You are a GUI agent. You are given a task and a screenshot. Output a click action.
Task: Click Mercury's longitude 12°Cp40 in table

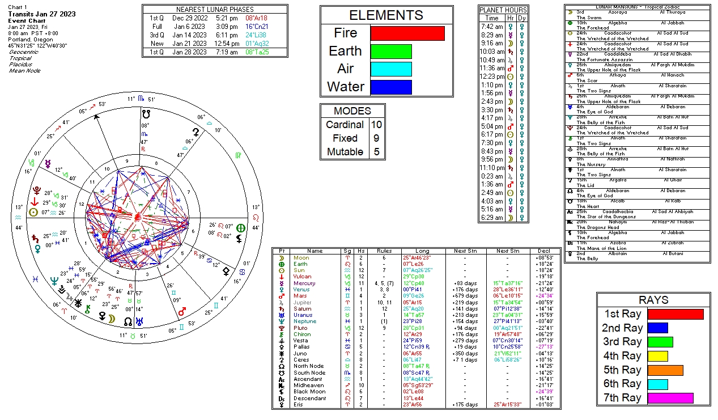414,283
